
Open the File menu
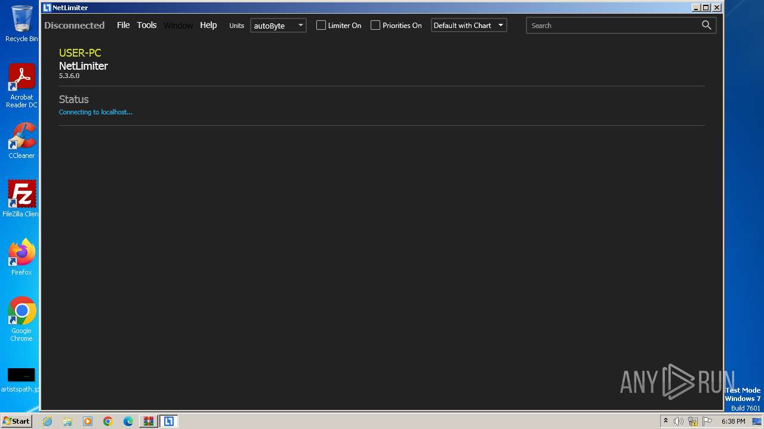[124, 25]
